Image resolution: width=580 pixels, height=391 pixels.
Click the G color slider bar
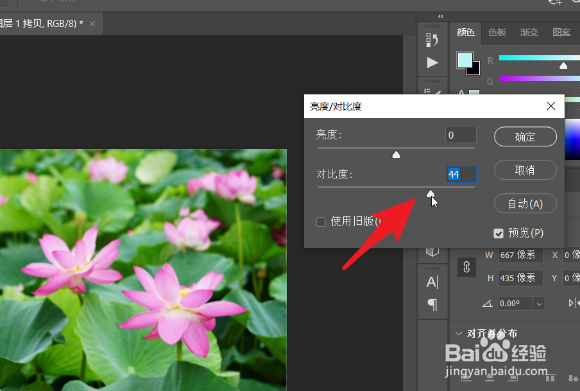[540, 78]
